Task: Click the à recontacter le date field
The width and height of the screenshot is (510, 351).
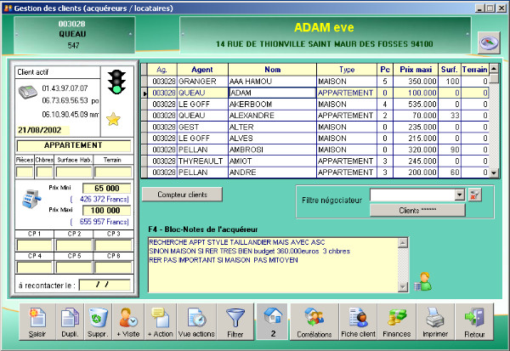Action: (105, 285)
